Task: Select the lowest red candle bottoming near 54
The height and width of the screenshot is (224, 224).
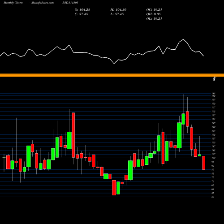Action: (x=114, y=188)
